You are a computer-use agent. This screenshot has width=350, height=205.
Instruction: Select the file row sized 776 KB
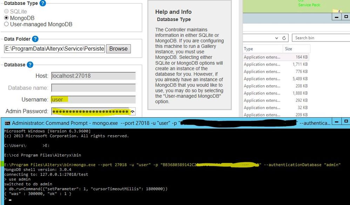click(x=276, y=72)
